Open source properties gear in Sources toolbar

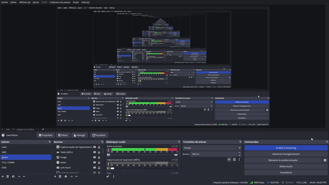[x=66, y=177]
